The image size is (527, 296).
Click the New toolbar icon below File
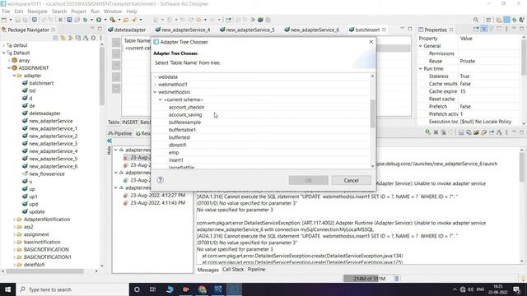click(x=4, y=20)
